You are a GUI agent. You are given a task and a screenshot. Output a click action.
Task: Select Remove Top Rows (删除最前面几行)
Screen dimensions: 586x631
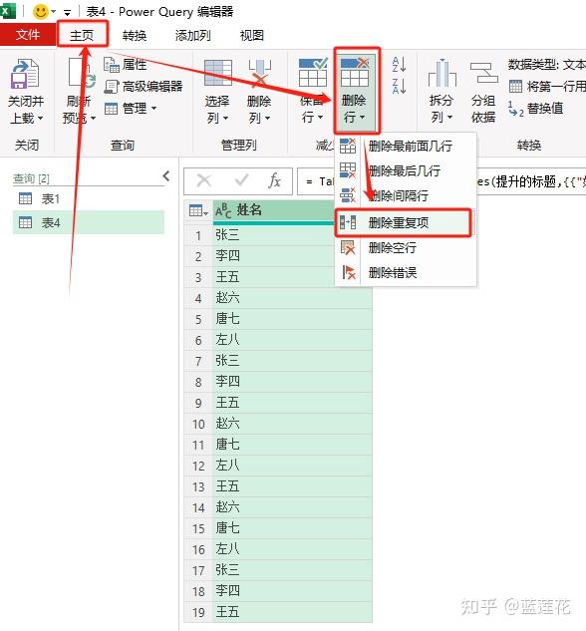pos(406,146)
